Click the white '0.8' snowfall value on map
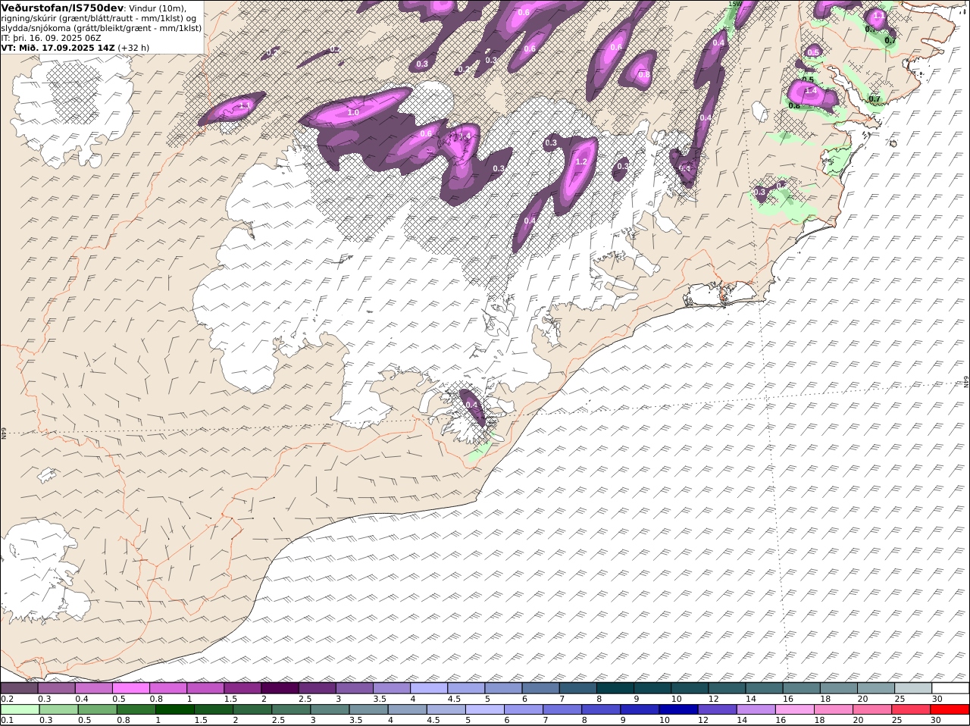Image resolution: width=970 pixels, height=726 pixels. tap(643, 75)
